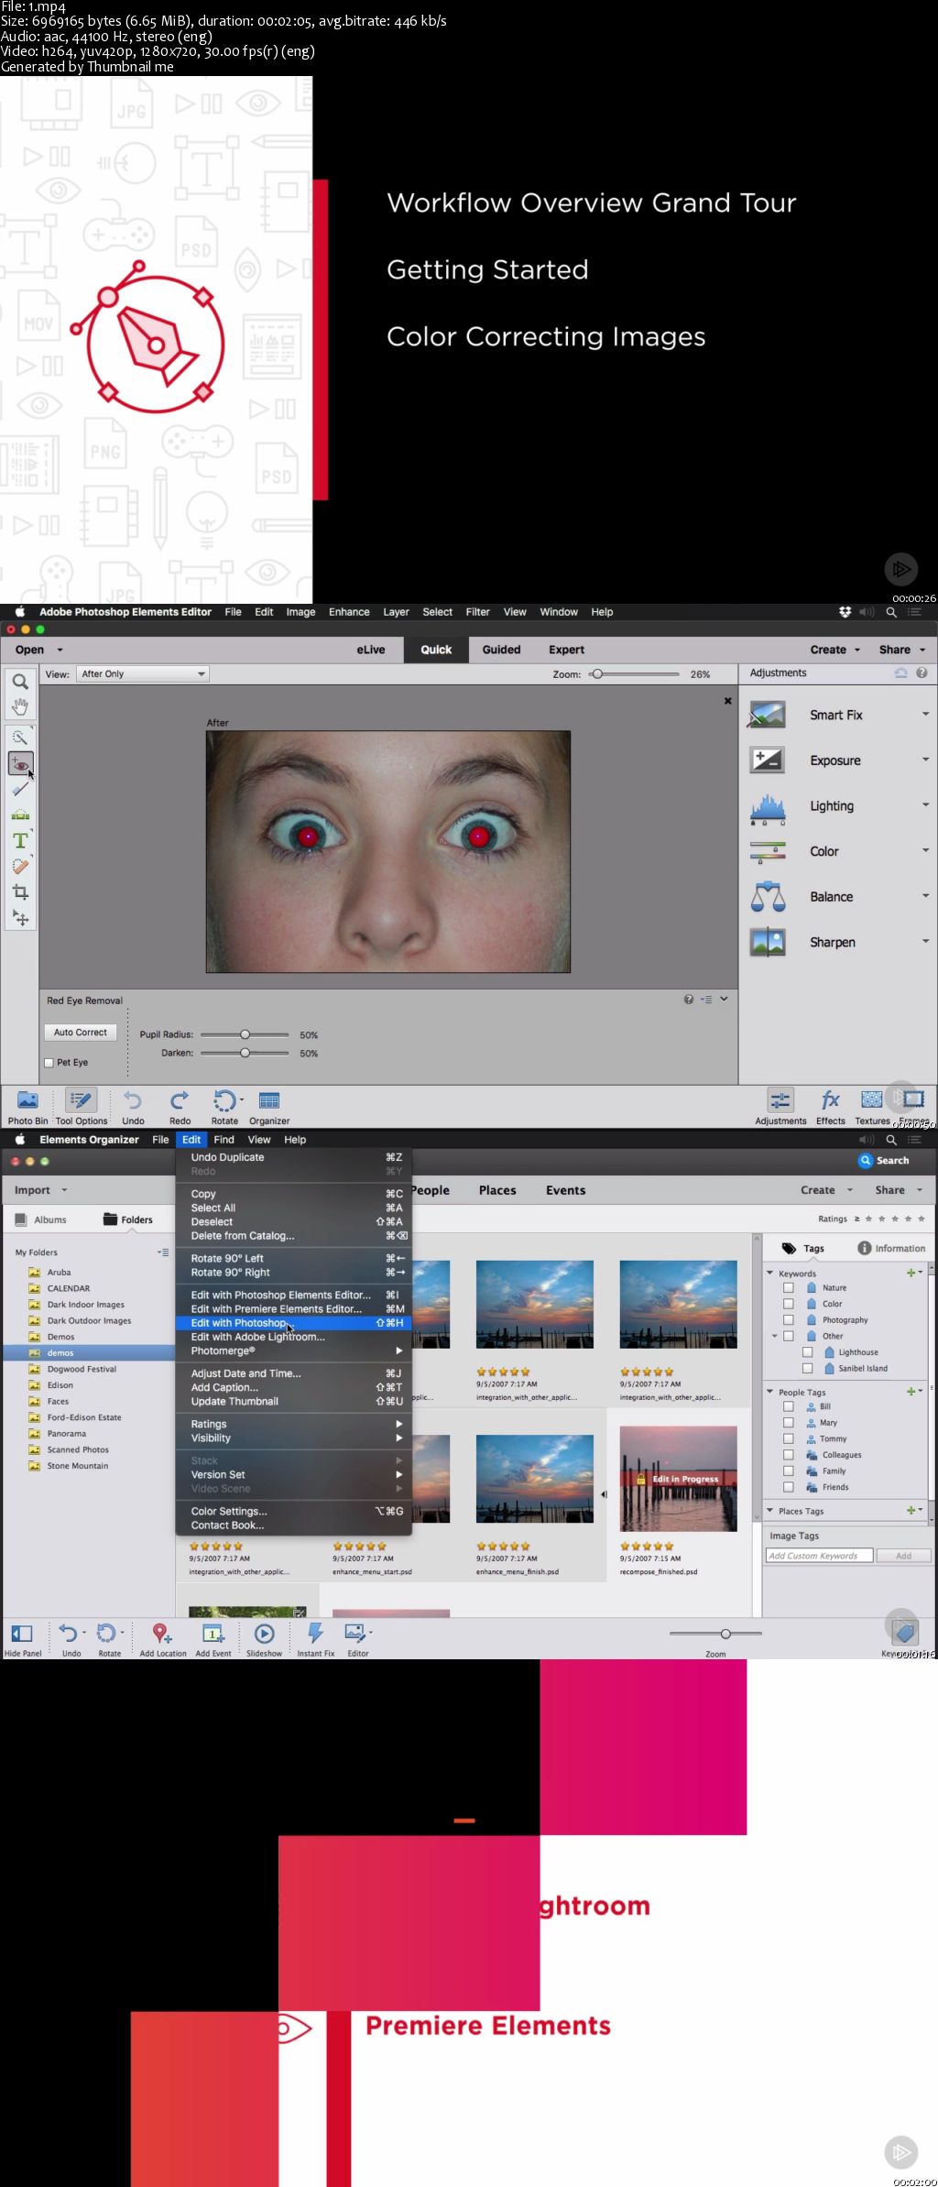Image resolution: width=938 pixels, height=2187 pixels.
Task: Expand the Lighting adjustment arrow
Action: pos(925,805)
